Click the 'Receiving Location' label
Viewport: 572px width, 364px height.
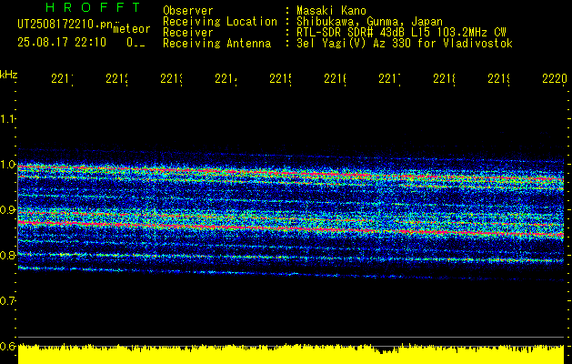(220, 22)
